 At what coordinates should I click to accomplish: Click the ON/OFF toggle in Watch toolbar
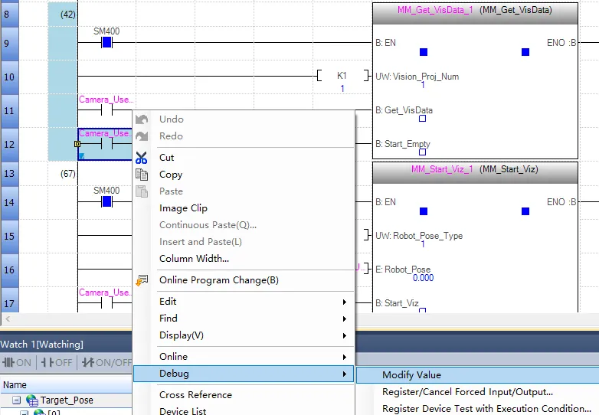coord(107,362)
